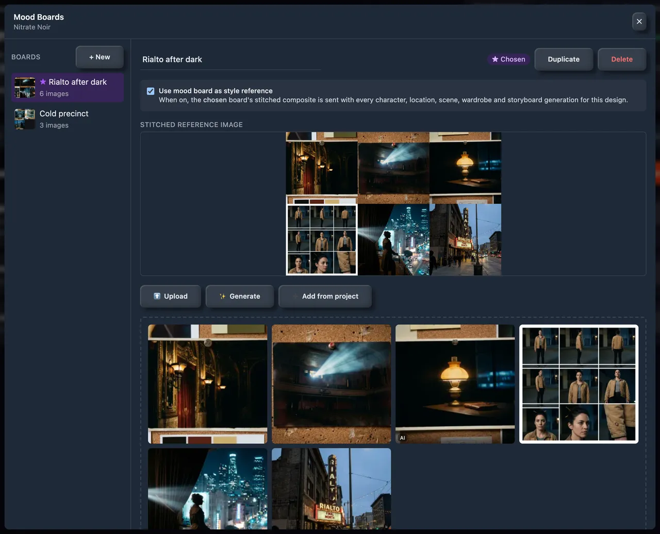660x534 pixels.
Task: Click the Cold precinct board thumbnail
Action: pos(25,119)
